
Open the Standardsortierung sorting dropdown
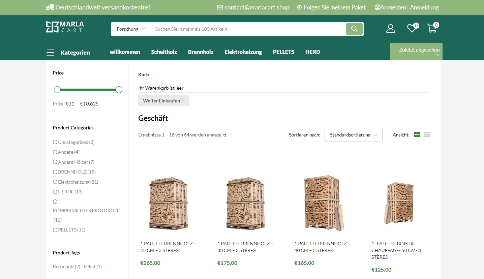pyautogui.click(x=353, y=135)
